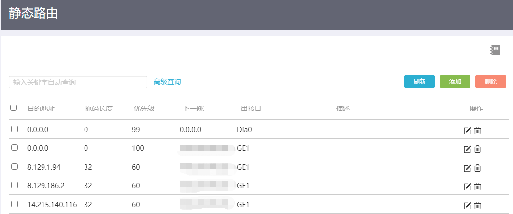This screenshot has height=214, width=513.
Task: Edit the 8.129.1.94 route entry
Action: (x=467, y=168)
